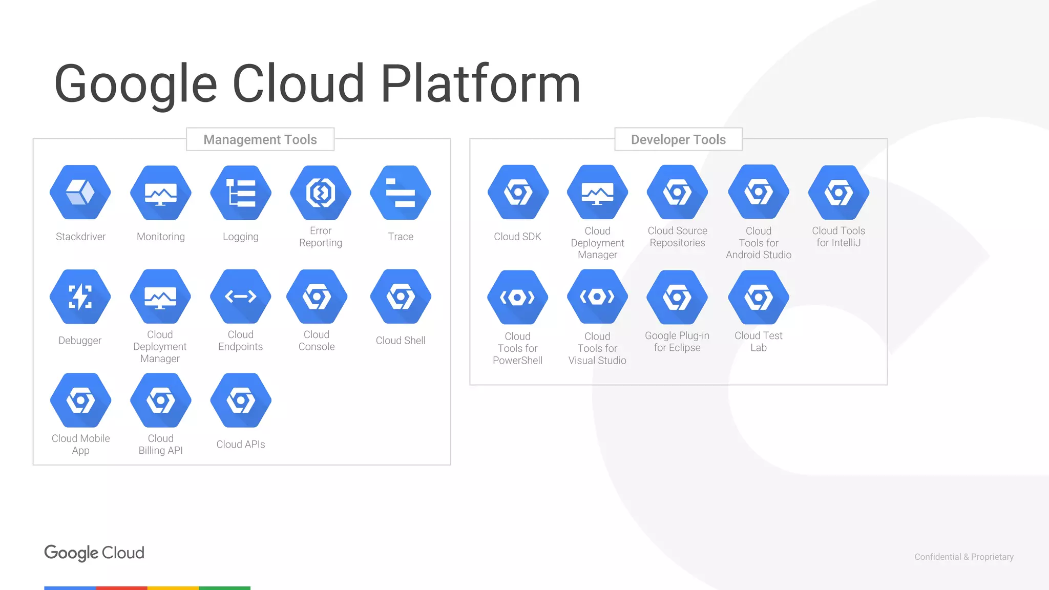The image size is (1049, 590).
Task: Select Cloud Tools for Visual Studio icon
Action: tap(598, 297)
